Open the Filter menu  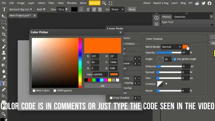pos(51,3)
